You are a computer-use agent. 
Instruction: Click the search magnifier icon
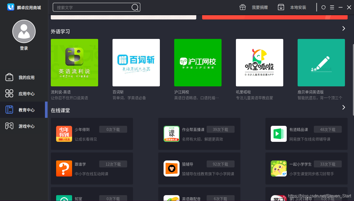click(135, 7)
